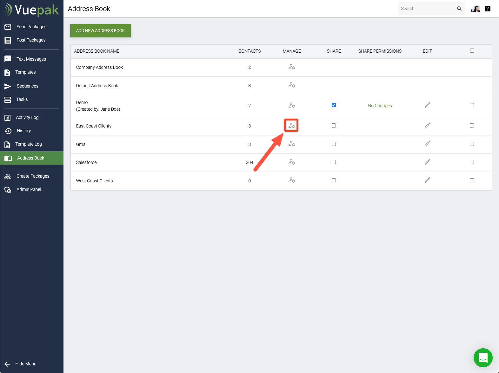This screenshot has height=373, width=499.
Task: Tick the select-all checkbox in table header
Action: [x=472, y=51]
